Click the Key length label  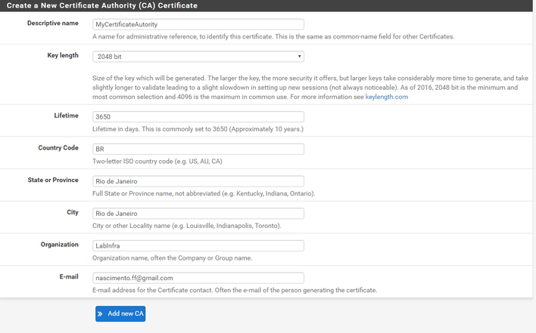tap(63, 55)
